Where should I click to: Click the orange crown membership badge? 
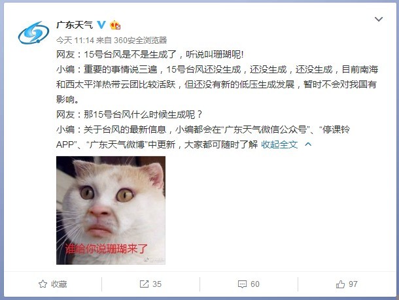coord(115,25)
